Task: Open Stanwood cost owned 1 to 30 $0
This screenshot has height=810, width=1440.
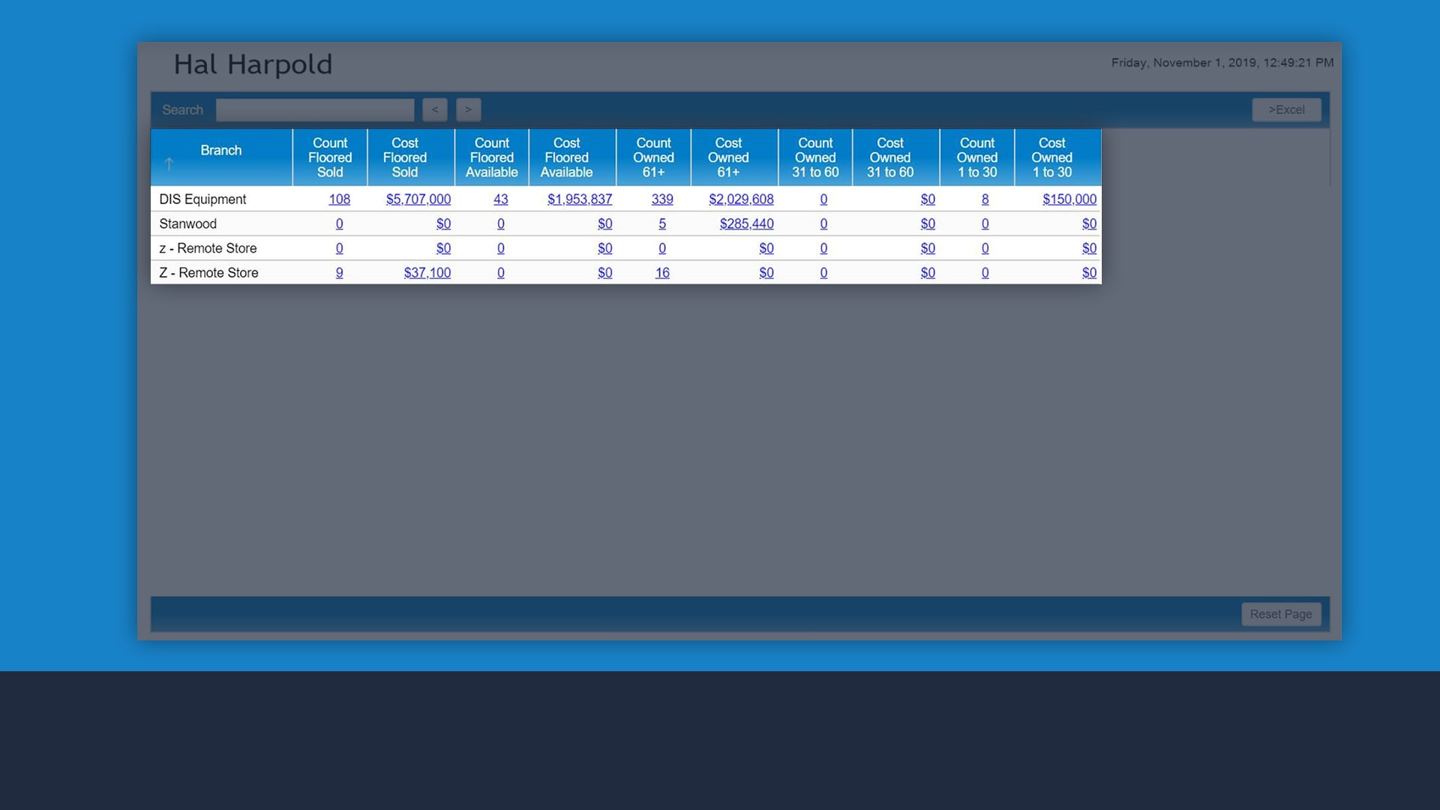Action: tap(1089, 224)
